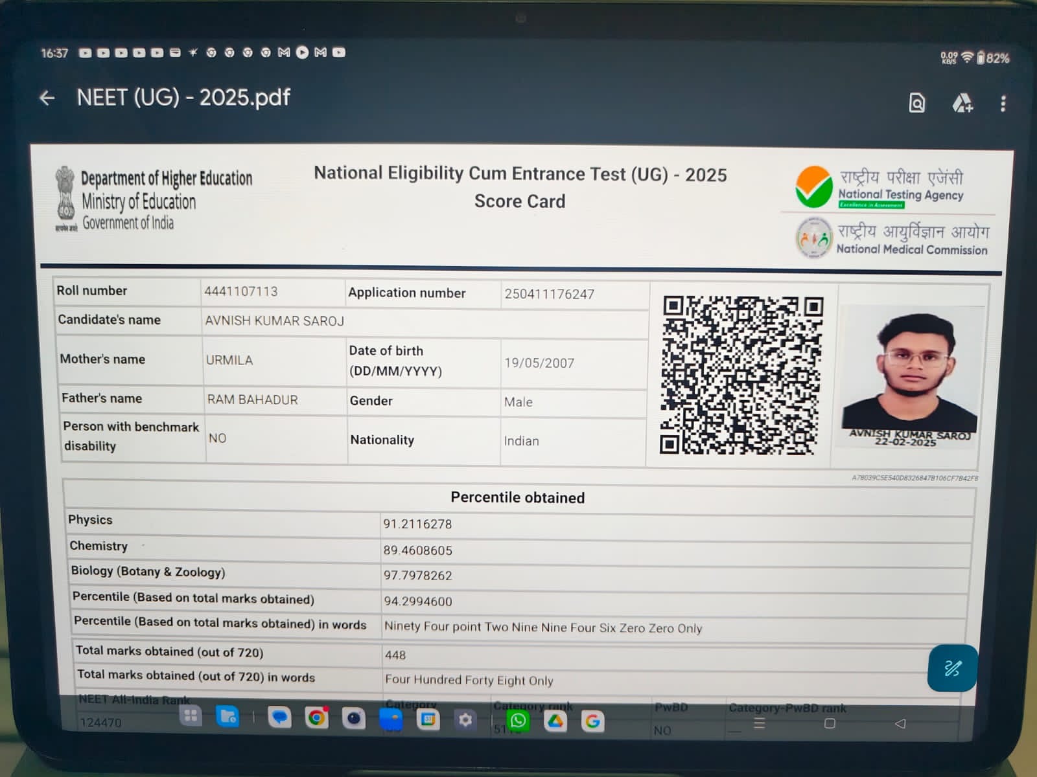This screenshot has height=777, width=1037.
Task: Tap the recent apps navigation button
Action: [x=760, y=723]
